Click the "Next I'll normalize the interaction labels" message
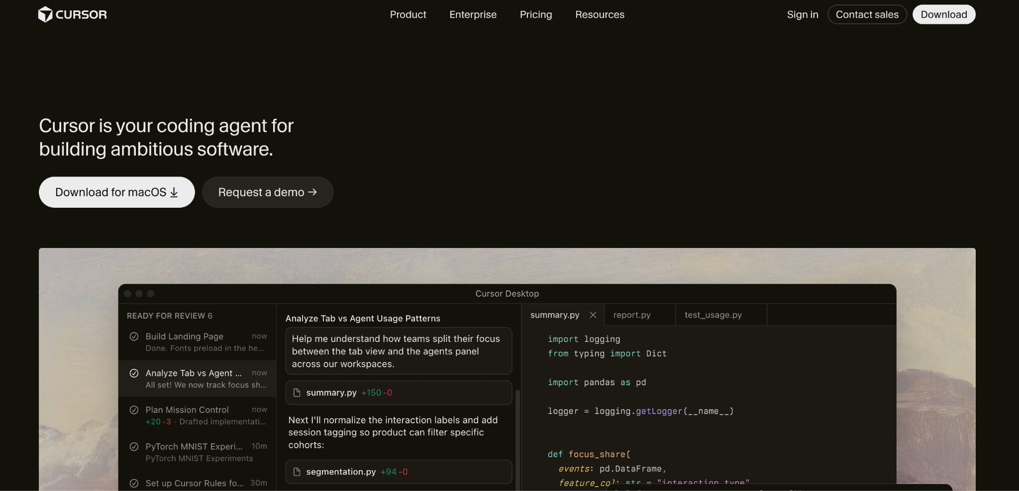The height and width of the screenshot is (491, 1019). 393,432
